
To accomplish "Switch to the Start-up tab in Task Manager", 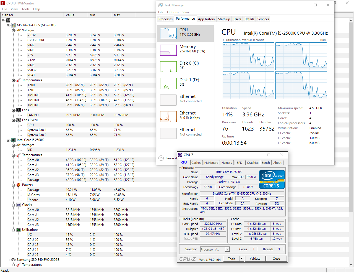I will coord(224,19).
